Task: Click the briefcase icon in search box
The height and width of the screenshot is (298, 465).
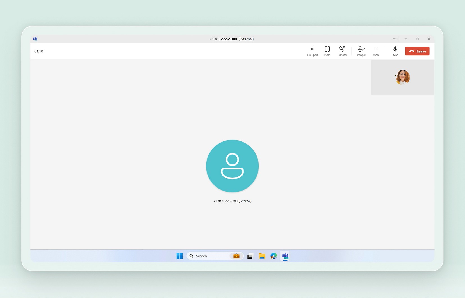Action: pos(236,256)
